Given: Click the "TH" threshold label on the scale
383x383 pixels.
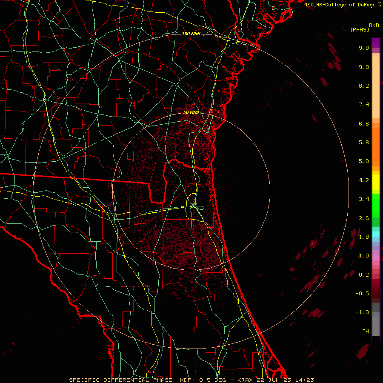Looking at the screenshot, I should (366, 332).
